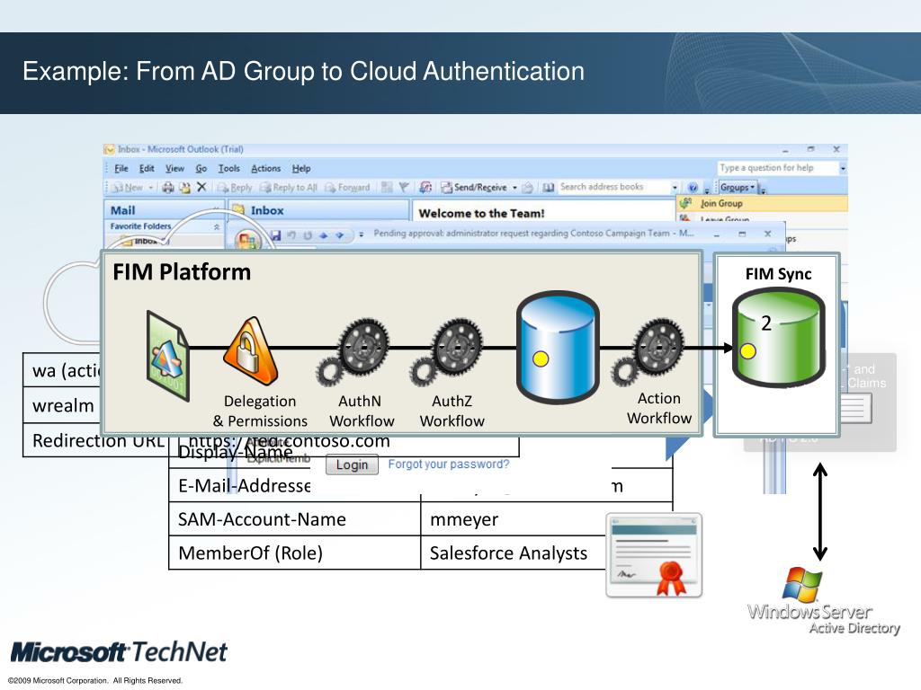Click the Reply toolbar button
The height and width of the screenshot is (690, 921).
click(x=235, y=187)
